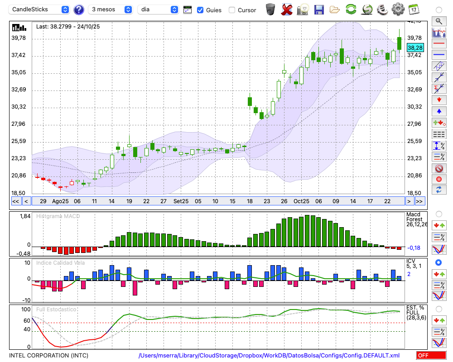This screenshot has height=362, width=453.
Task: Select the Macd Forest panel radio button
Action: 439,214
